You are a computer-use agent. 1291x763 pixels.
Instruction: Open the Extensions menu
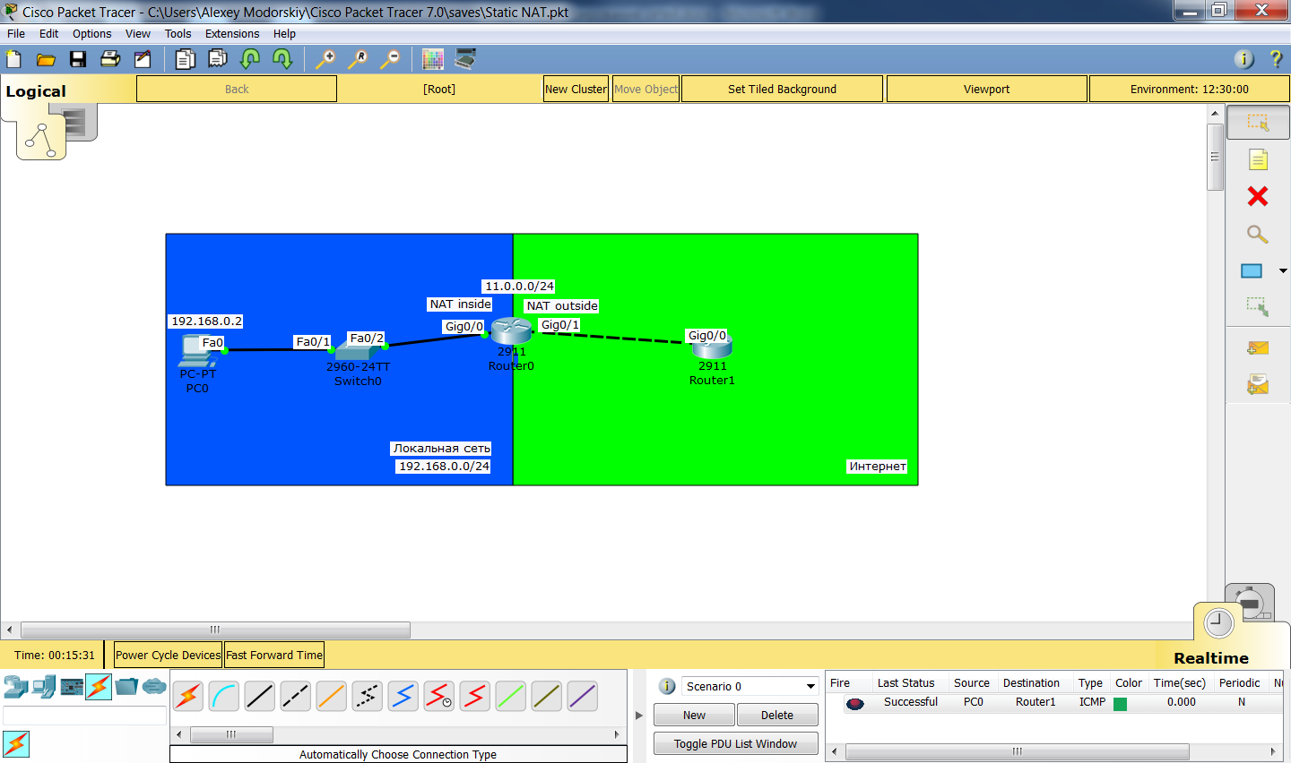232,34
